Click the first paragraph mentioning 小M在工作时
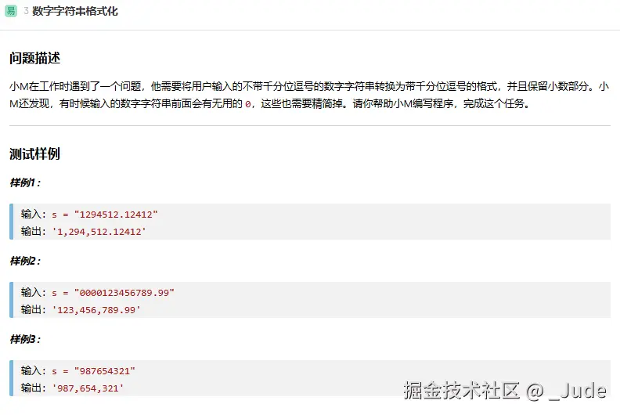620x415 pixels. tap(310, 86)
